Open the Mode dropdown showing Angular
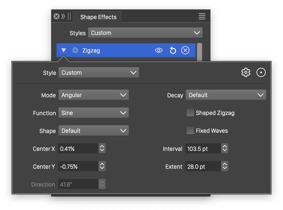 (94, 95)
